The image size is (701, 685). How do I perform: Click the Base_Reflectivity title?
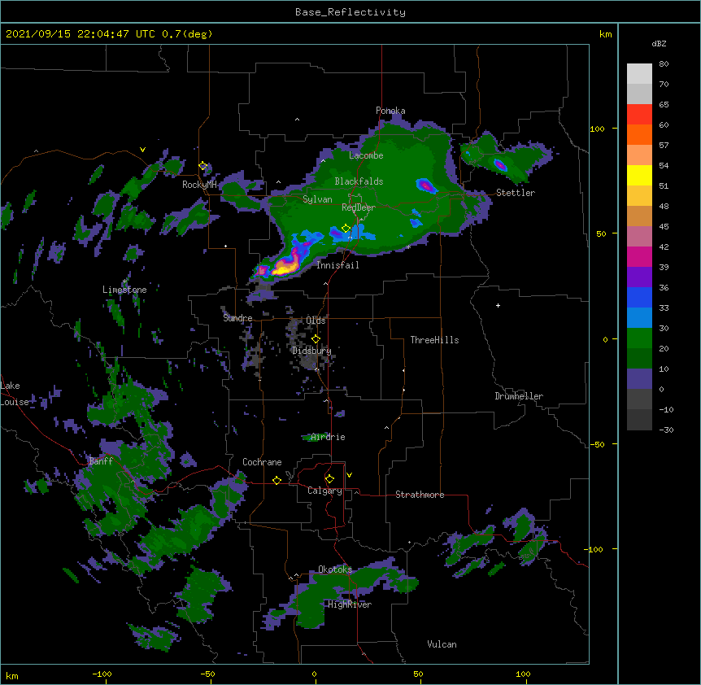(350, 12)
